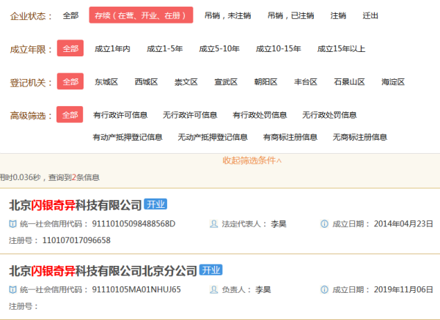The width and height of the screenshot is (440, 320).
Task: Click person icon beside 负责人 李昊
Action: click(213, 289)
